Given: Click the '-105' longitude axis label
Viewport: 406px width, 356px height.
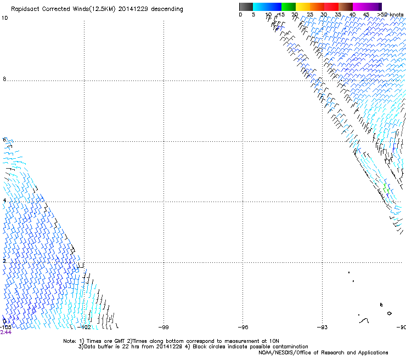Looking at the screenshot, I should 5,327.
